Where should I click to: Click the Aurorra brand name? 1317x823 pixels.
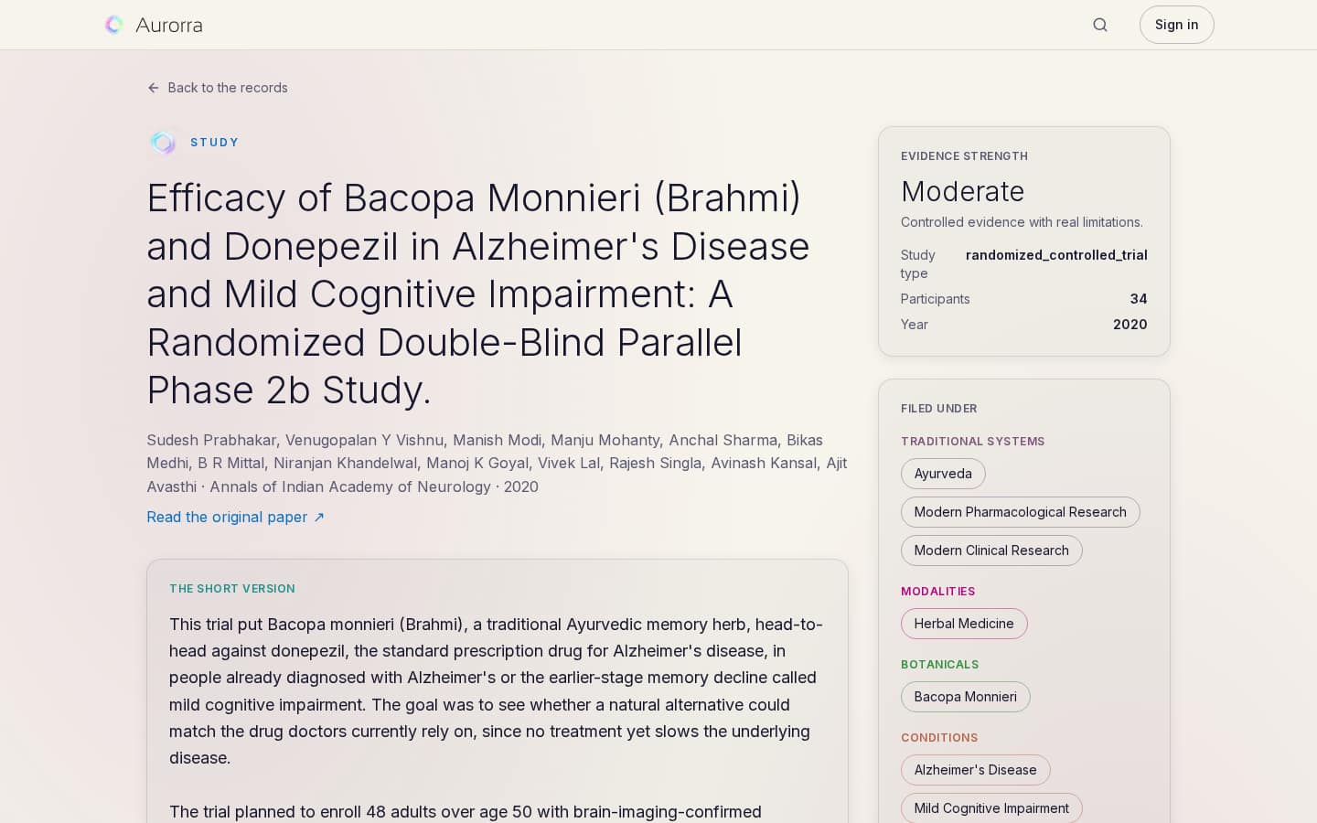[x=169, y=25]
